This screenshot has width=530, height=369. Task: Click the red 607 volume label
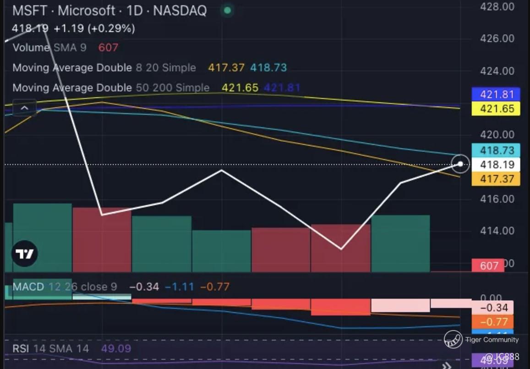pyautogui.click(x=488, y=266)
